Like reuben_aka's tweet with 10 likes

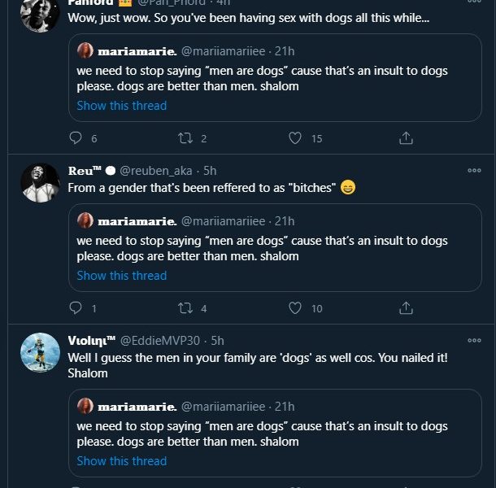click(296, 308)
